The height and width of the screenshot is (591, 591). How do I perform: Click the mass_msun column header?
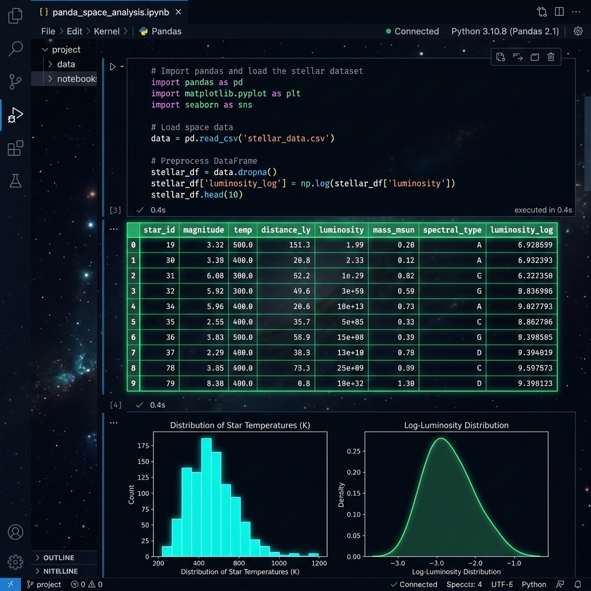coord(394,230)
